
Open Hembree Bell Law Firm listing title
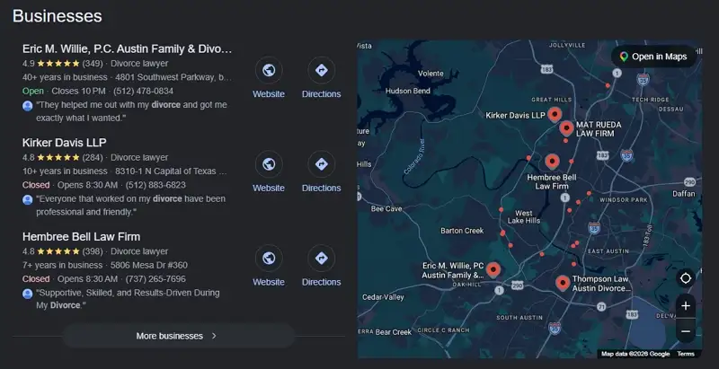[81, 237]
